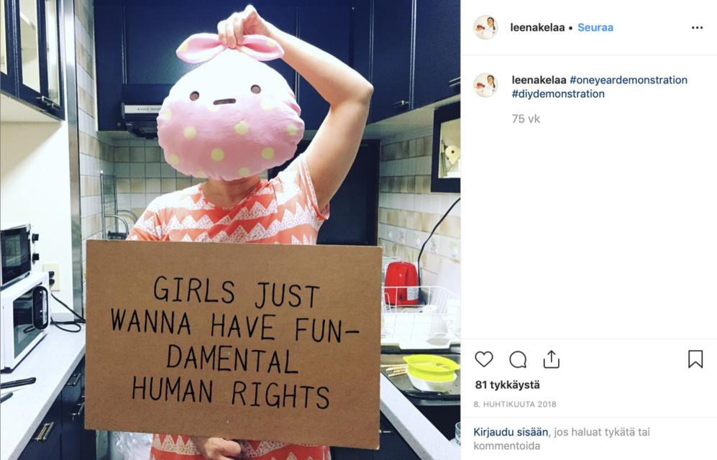717x460 pixels.
Task: Like the post with the heart icon
Action: click(484, 359)
